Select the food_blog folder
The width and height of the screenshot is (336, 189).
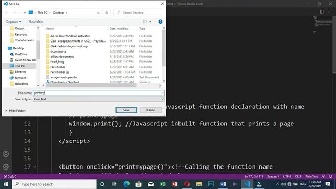click(57, 62)
